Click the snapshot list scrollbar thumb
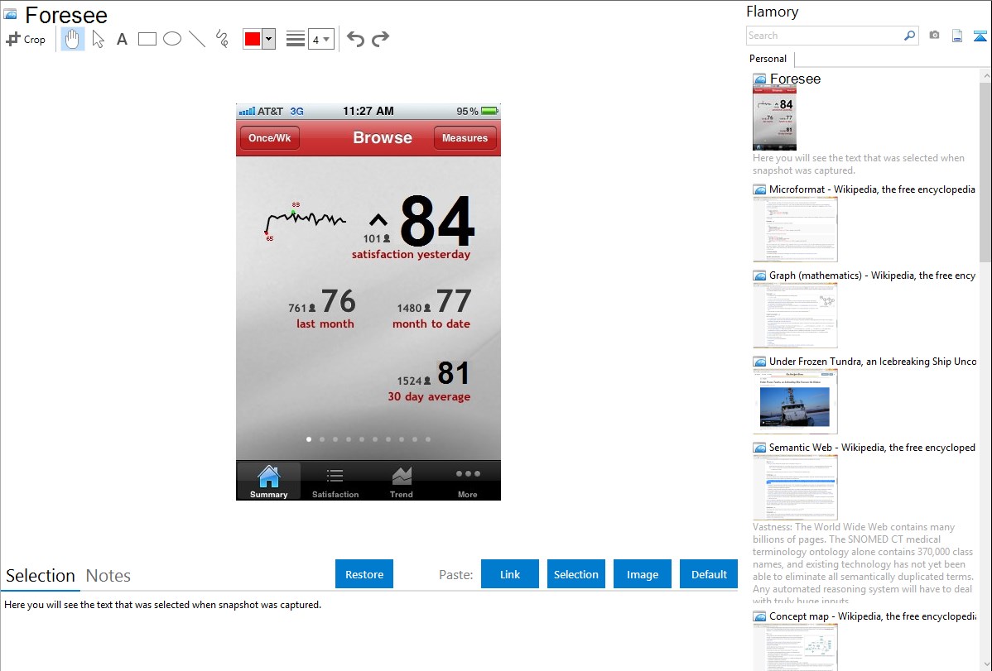Viewport: 992px width, 671px height. click(985, 171)
